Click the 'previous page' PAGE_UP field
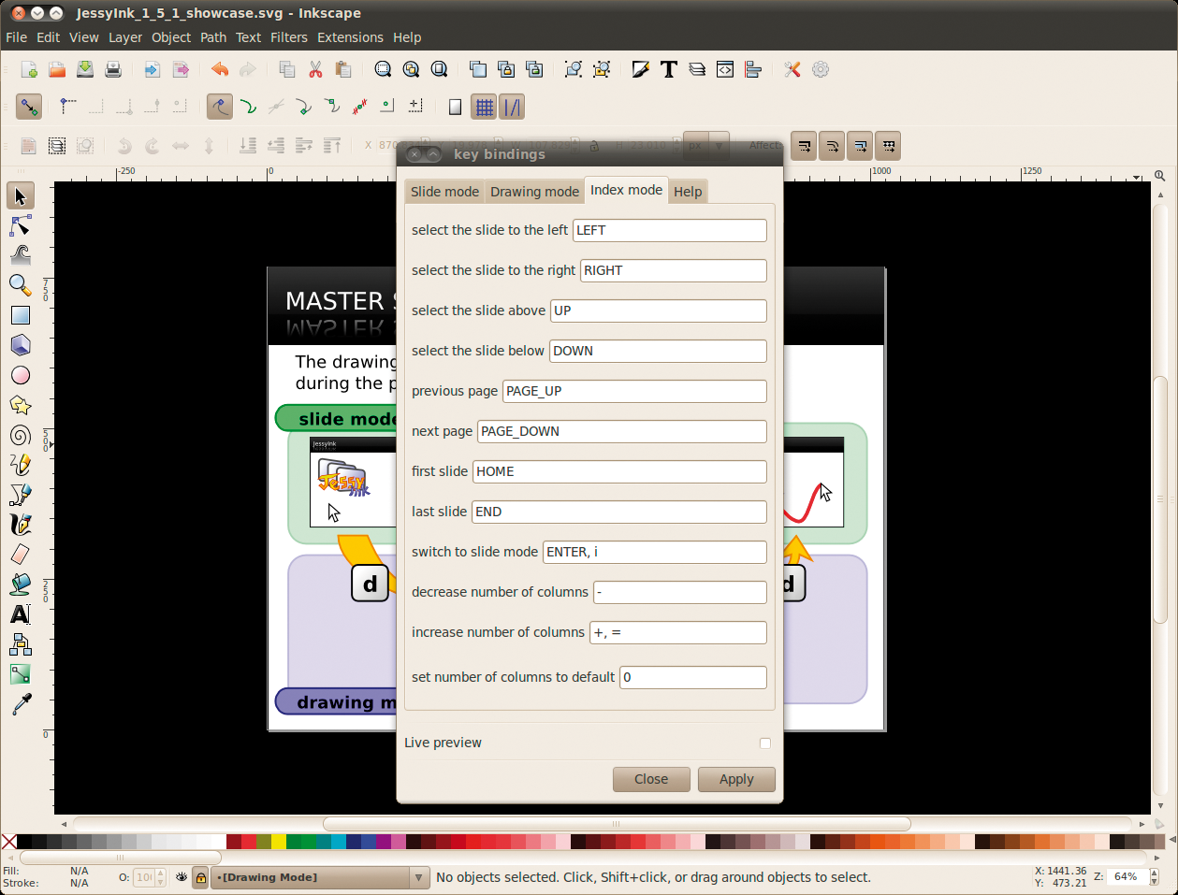 coord(634,391)
